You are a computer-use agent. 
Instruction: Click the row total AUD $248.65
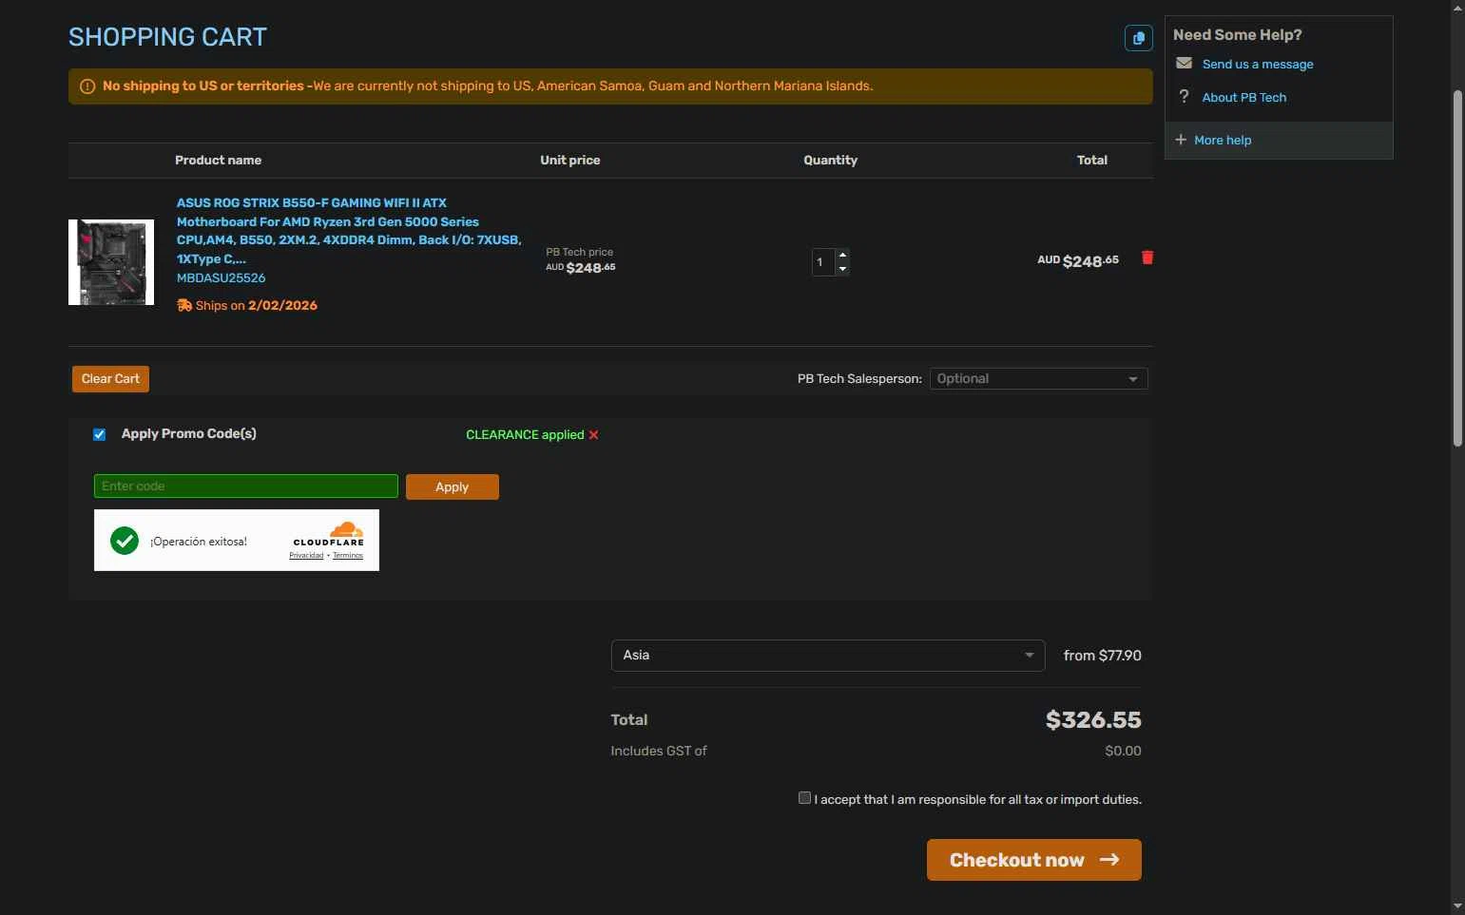[x=1078, y=260]
